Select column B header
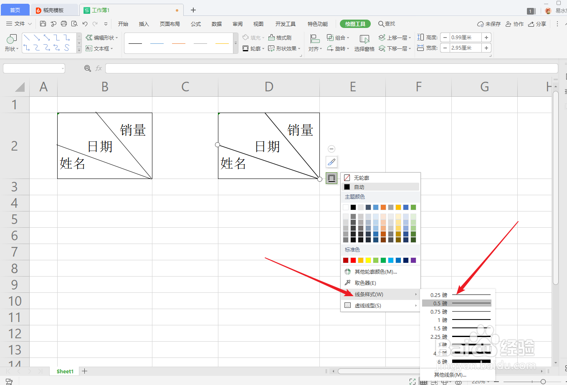567x385 pixels. point(105,87)
